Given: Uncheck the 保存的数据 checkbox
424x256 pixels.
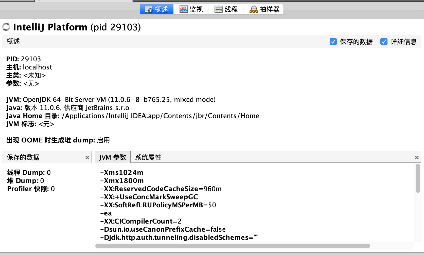Looking at the screenshot, I should click(333, 42).
